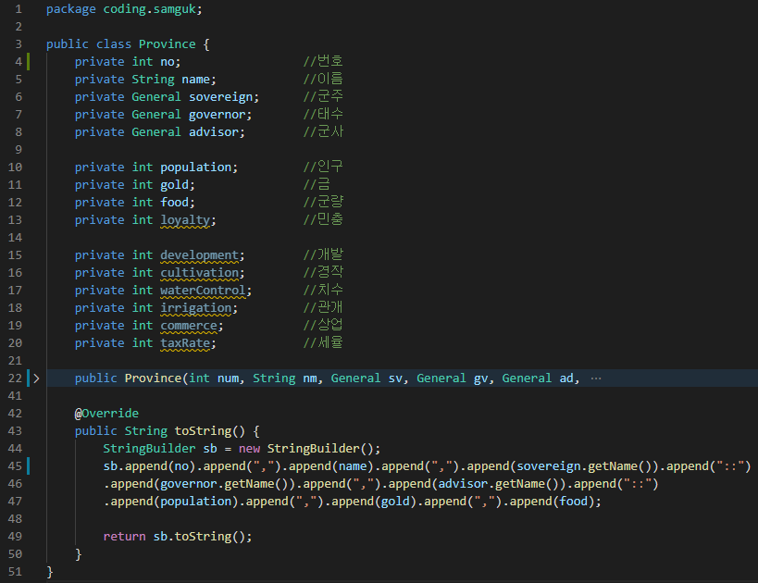The height and width of the screenshot is (583, 758).
Task: Click the 'population' field declaration
Action: coord(196,167)
